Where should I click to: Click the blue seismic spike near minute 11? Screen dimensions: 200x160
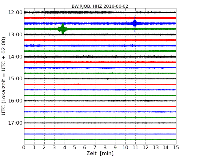pos(134,24)
